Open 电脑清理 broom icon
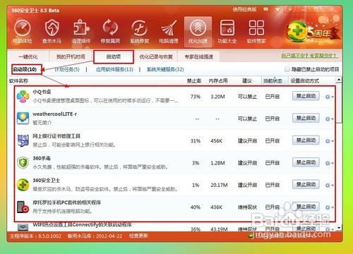Image resolution: width=353 pixels, height=254 pixels. [169, 31]
